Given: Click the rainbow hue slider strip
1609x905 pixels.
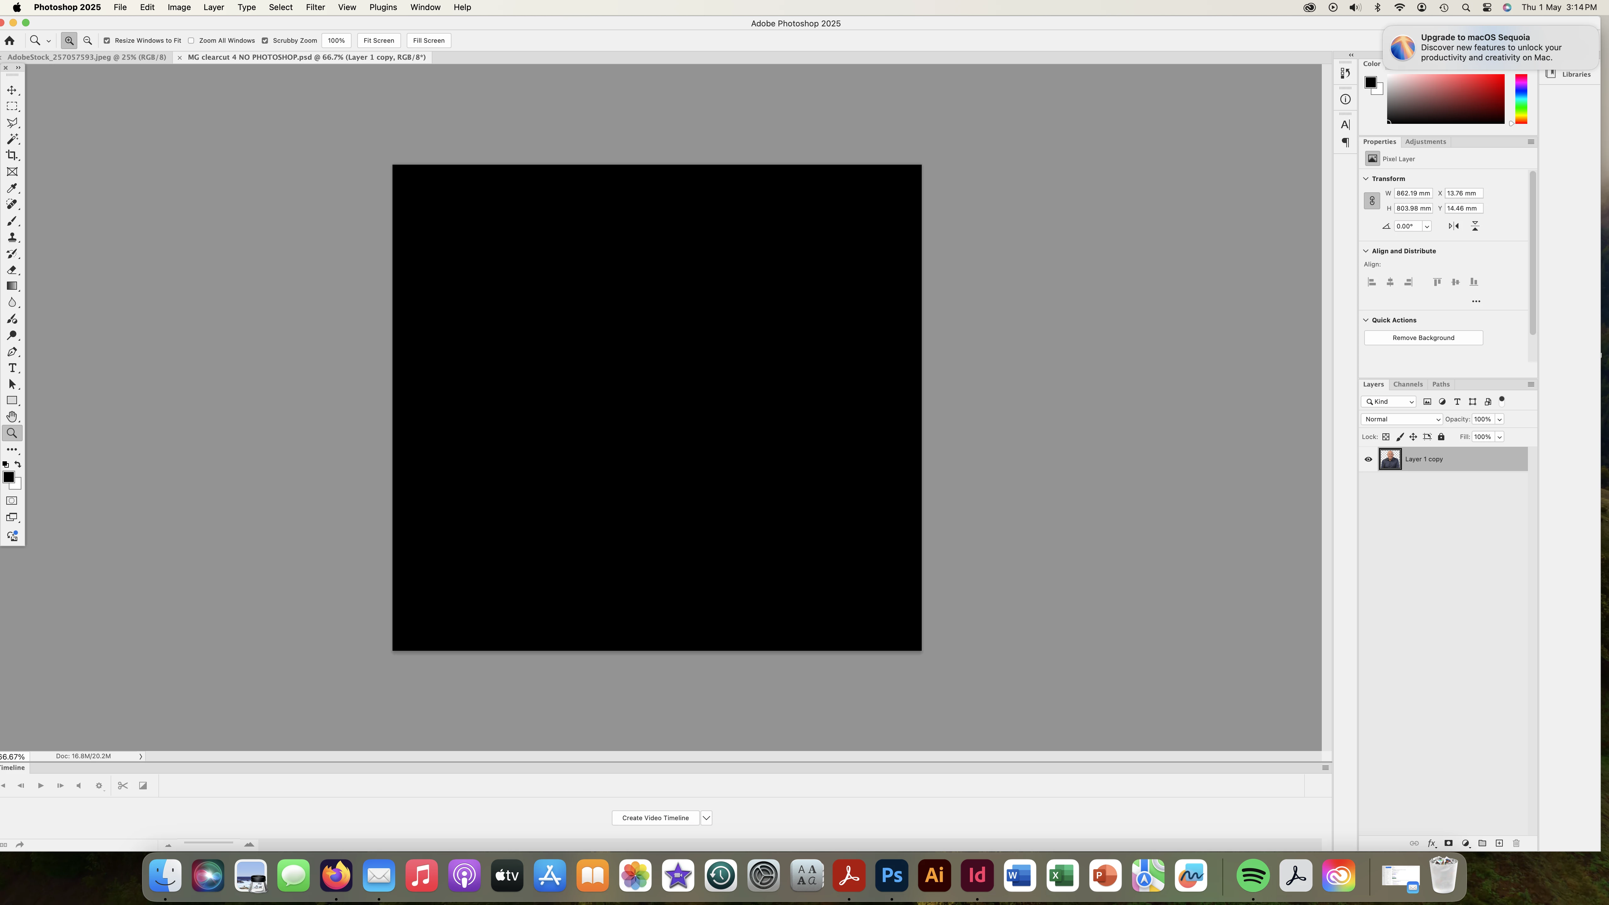Looking at the screenshot, I should [x=1521, y=99].
